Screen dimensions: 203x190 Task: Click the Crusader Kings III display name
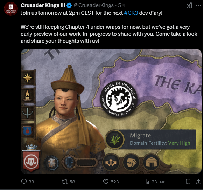point(43,5)
